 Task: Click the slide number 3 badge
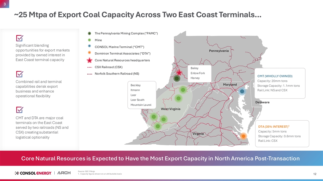(5, 3)
